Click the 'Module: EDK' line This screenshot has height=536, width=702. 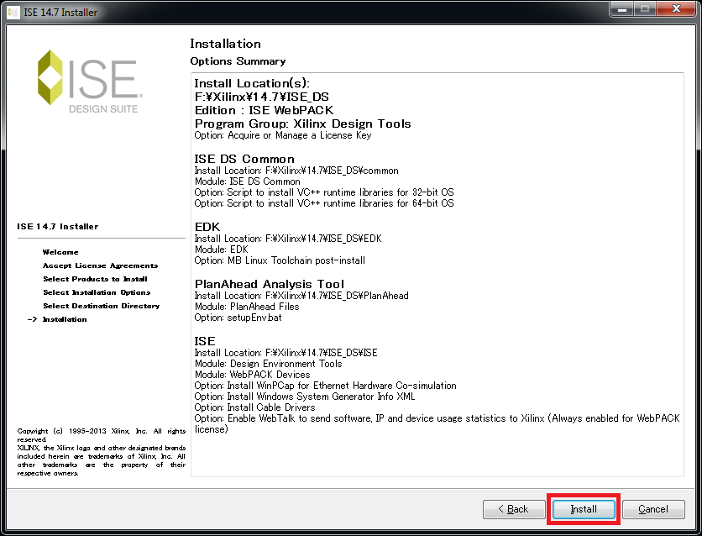(x=221, y=250)
